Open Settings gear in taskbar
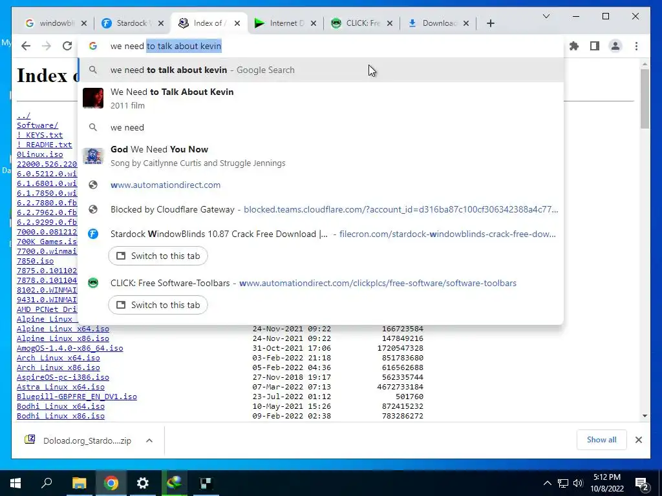 (x=143, y=483)
